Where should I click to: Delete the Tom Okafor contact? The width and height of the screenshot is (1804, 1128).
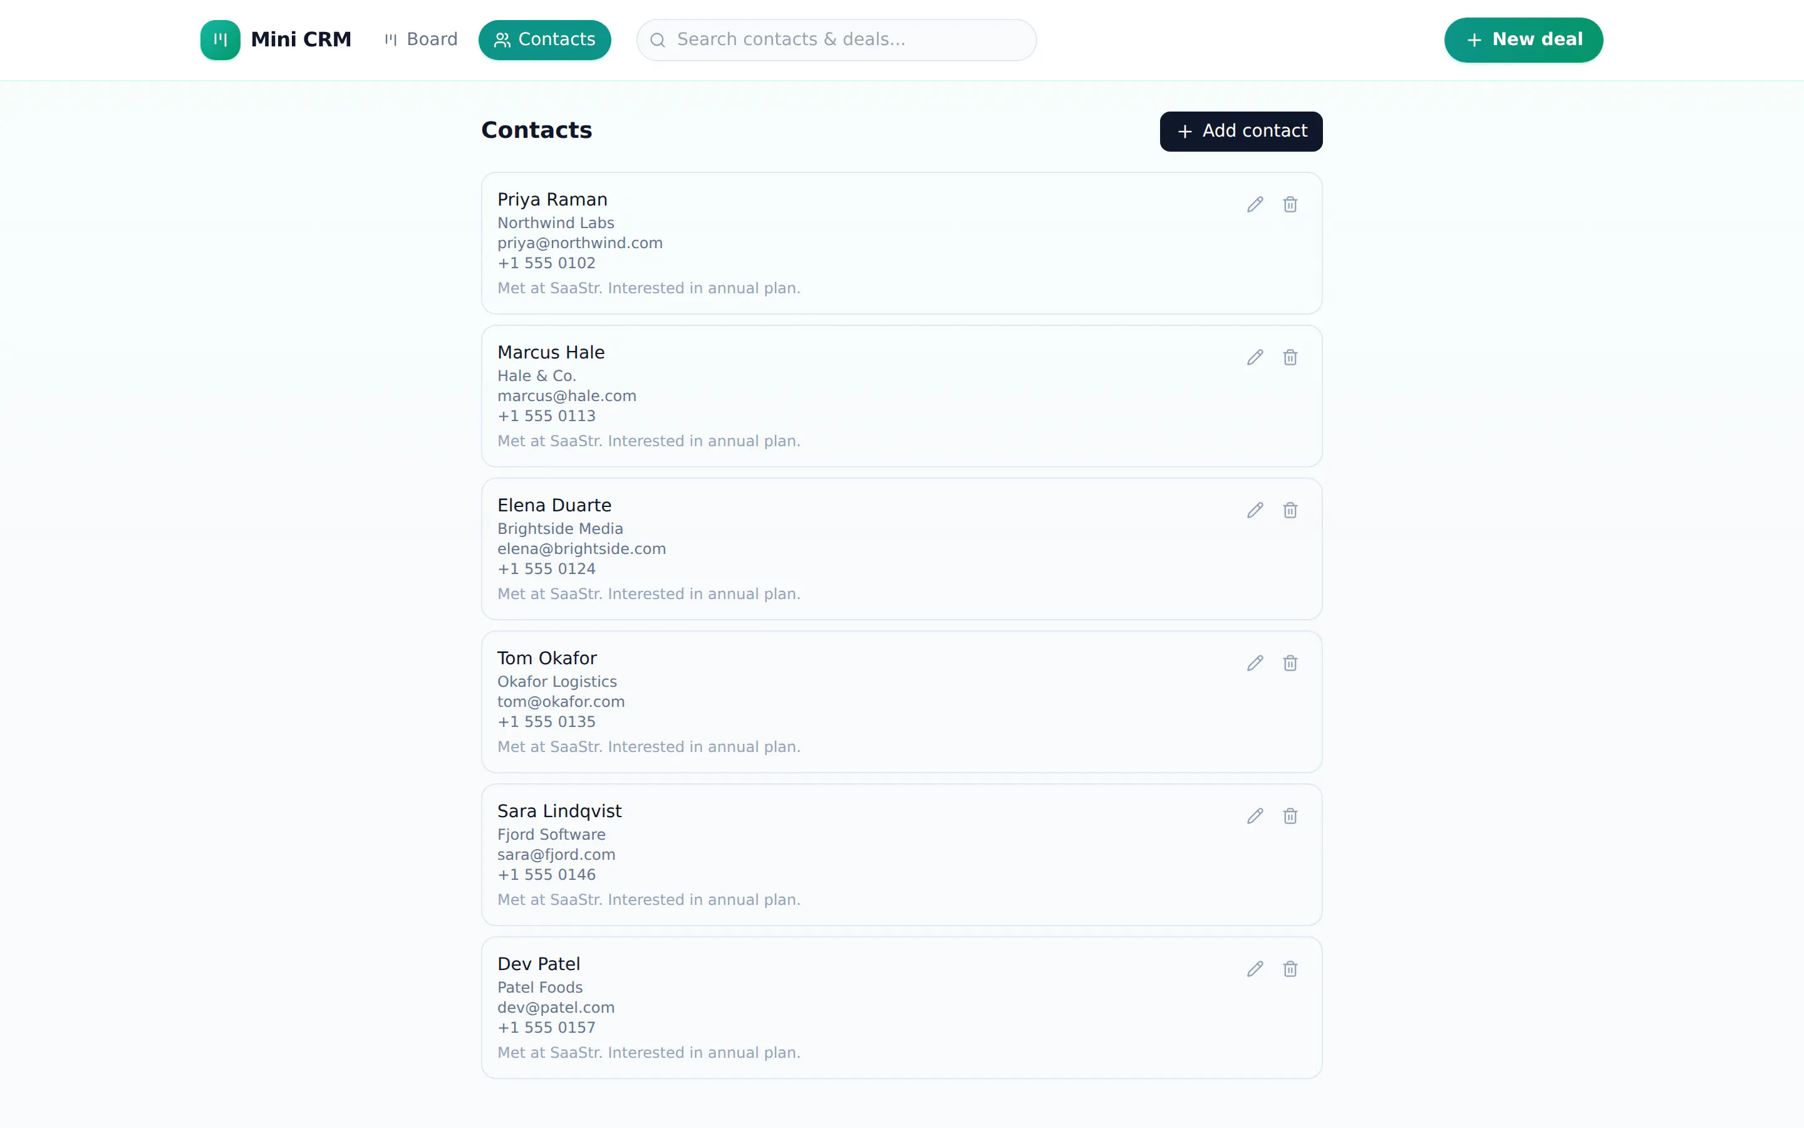[1290, 663]
